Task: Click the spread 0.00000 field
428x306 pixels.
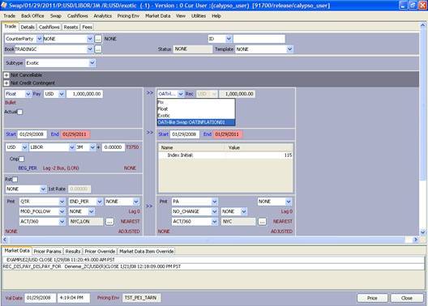Action: point(113,147)
